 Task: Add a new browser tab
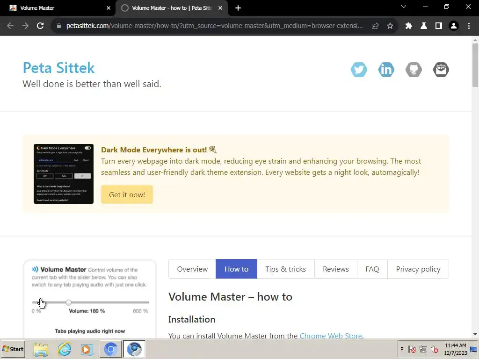pyautogui.click(x=238, y=8)
